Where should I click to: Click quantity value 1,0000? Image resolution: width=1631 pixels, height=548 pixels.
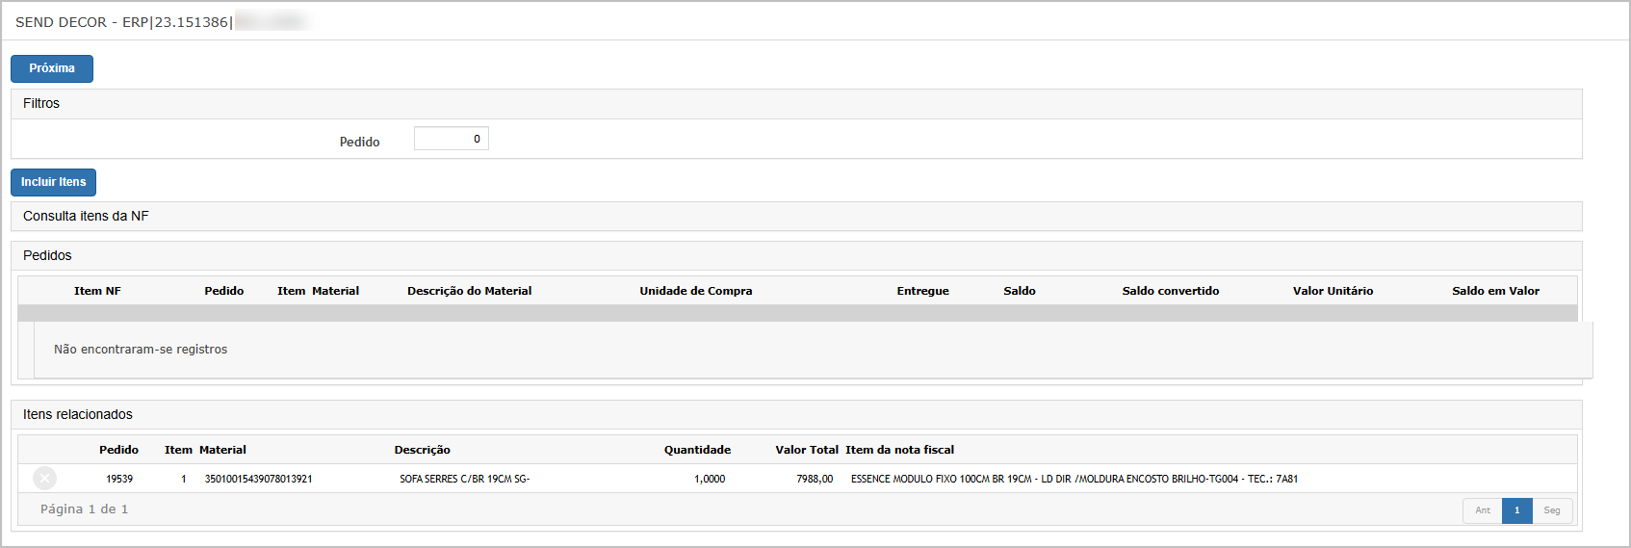pyautogui.click(x=710, y=479)
